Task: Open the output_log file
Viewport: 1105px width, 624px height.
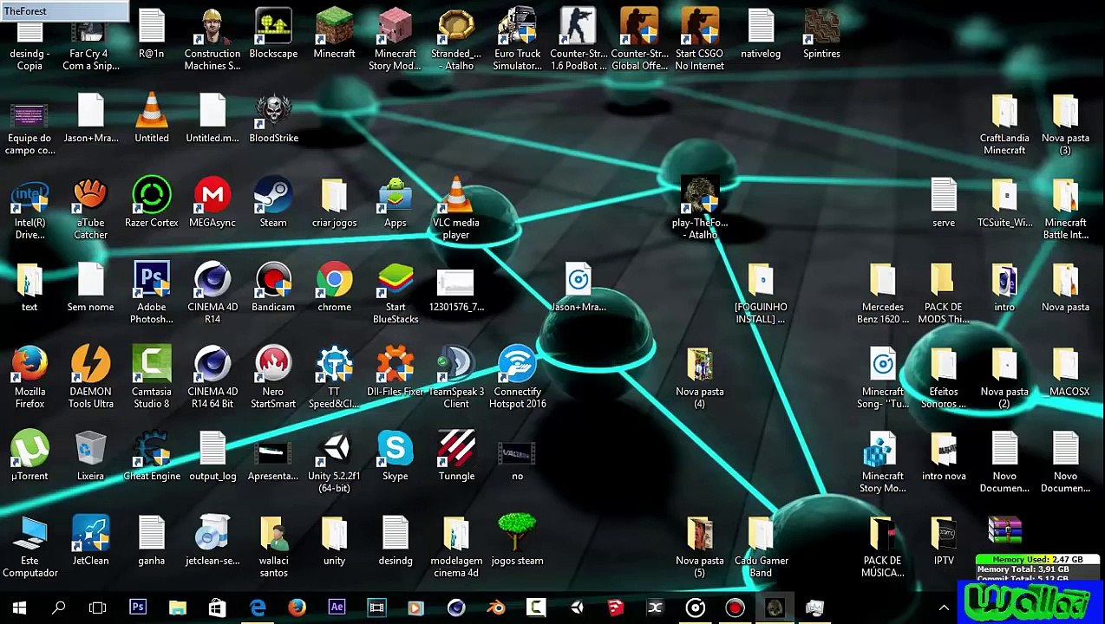Action: click(212, 457)
